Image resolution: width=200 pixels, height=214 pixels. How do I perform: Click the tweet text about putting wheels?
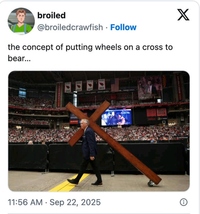click(90, 47)
